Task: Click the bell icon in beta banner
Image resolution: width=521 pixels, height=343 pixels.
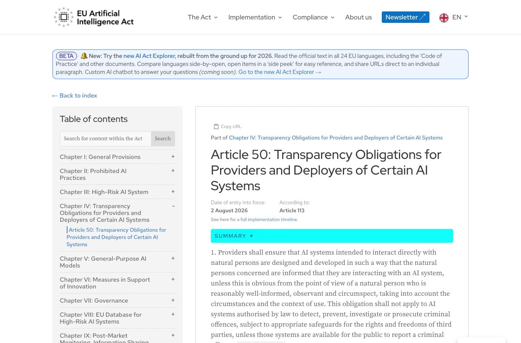Action: (x=84, y=56)
